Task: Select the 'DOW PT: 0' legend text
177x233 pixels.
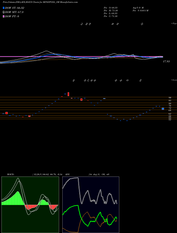Action: tap(12, 16)
